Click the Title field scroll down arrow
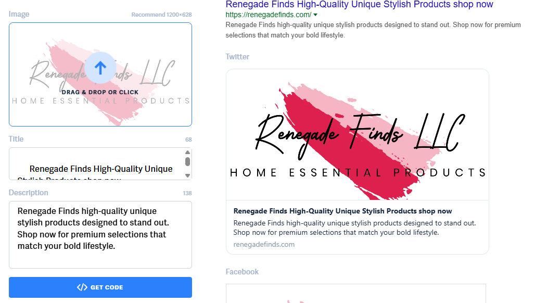Screen dimensions: 547x303 pos(188,175)
